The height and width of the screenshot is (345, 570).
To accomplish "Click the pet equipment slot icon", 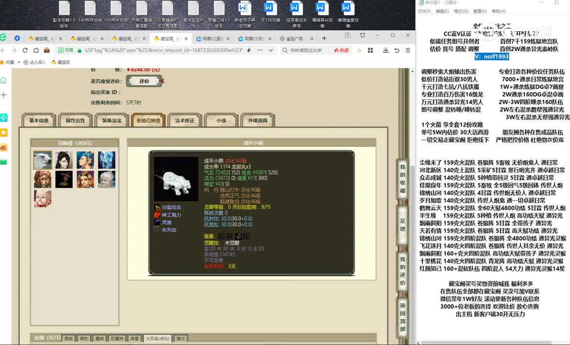I will 239,236.
